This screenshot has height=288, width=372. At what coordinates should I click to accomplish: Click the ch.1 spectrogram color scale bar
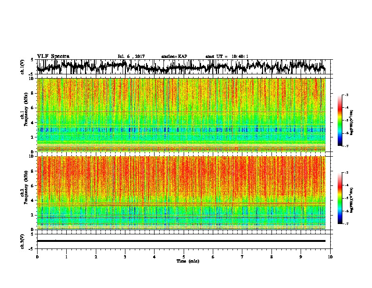coord(340,120)
